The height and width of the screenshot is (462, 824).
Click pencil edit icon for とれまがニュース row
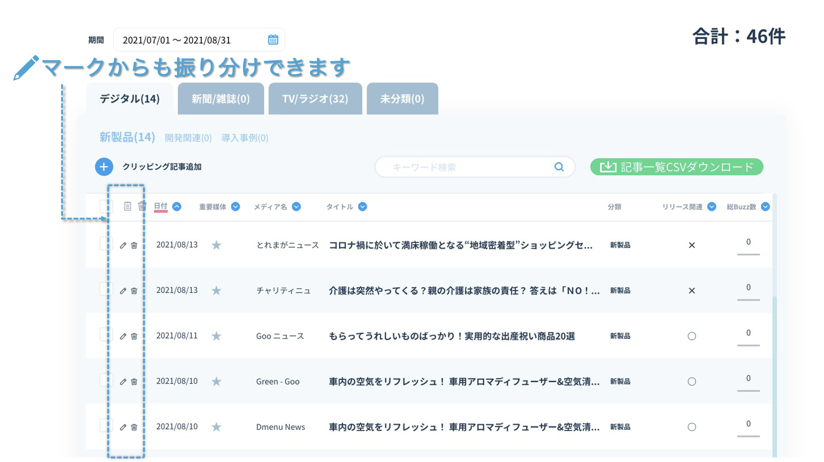[x=123, y=245]
